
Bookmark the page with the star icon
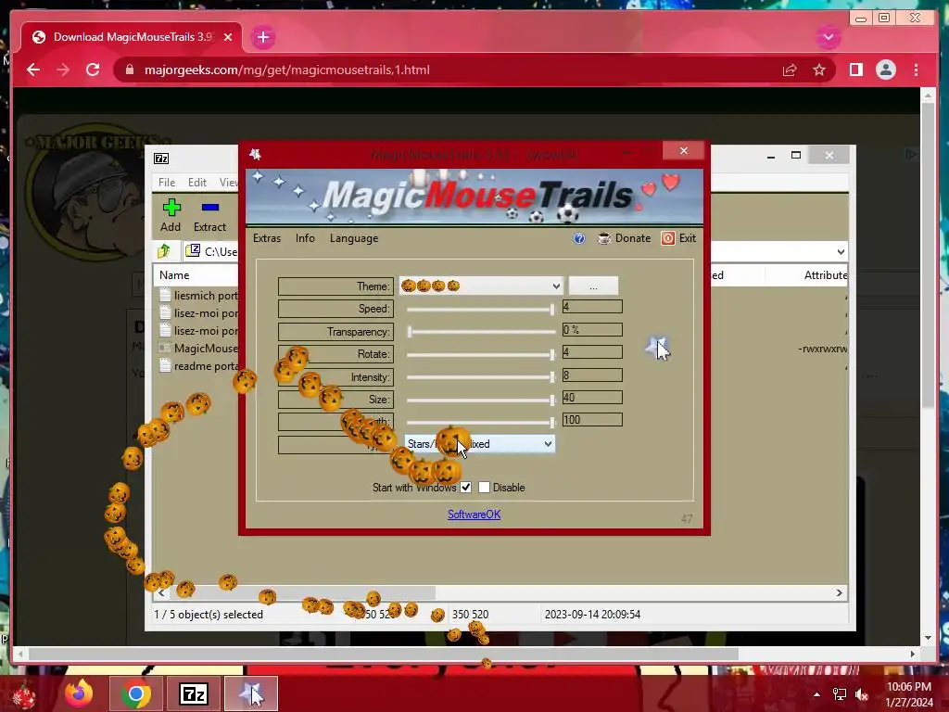(819, 70)
